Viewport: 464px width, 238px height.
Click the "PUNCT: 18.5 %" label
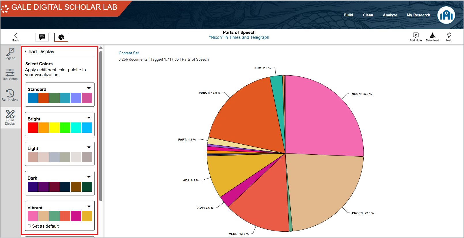coord(209,93)
